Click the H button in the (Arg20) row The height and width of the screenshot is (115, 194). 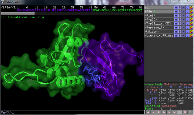(x=184, y=20)
